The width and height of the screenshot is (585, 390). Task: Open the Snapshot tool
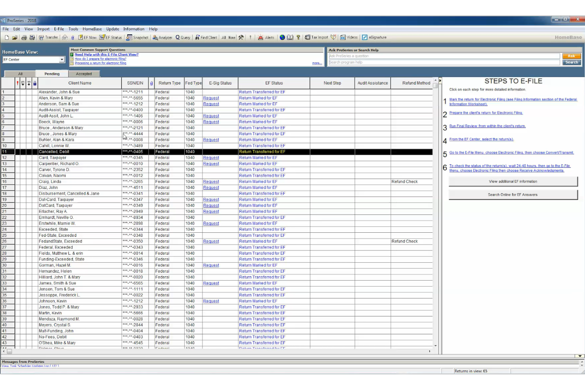(x=137, y=38)
